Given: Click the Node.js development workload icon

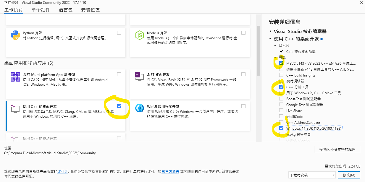Looking at the screenshot, I should (139, 35).
